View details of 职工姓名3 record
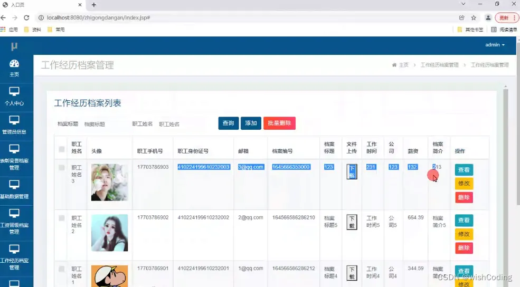The width and height of the screenshot is (520, 287). tap(464, 170)
